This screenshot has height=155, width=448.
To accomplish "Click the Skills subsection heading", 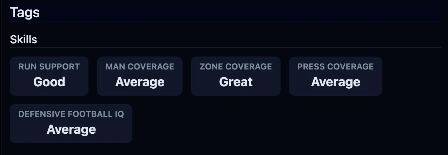I will coord(24,39).
